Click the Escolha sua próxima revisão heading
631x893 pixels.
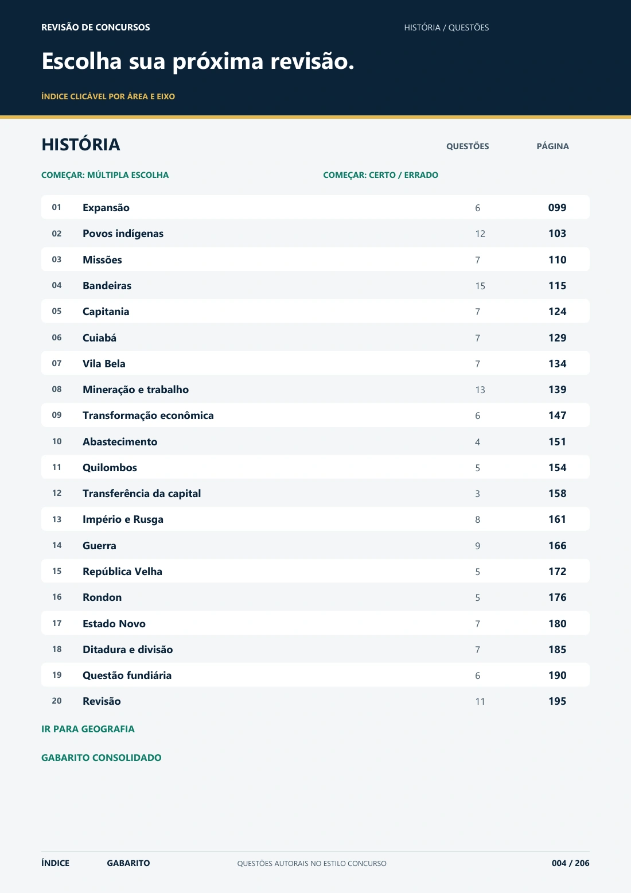(x=198, y=61)
